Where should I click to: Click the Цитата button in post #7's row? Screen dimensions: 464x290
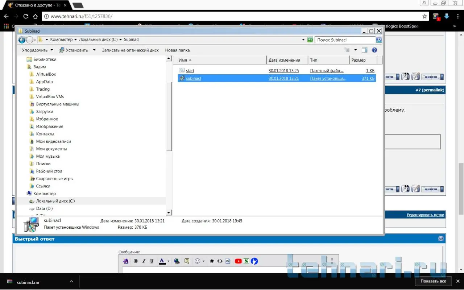(x=432, y=188)
